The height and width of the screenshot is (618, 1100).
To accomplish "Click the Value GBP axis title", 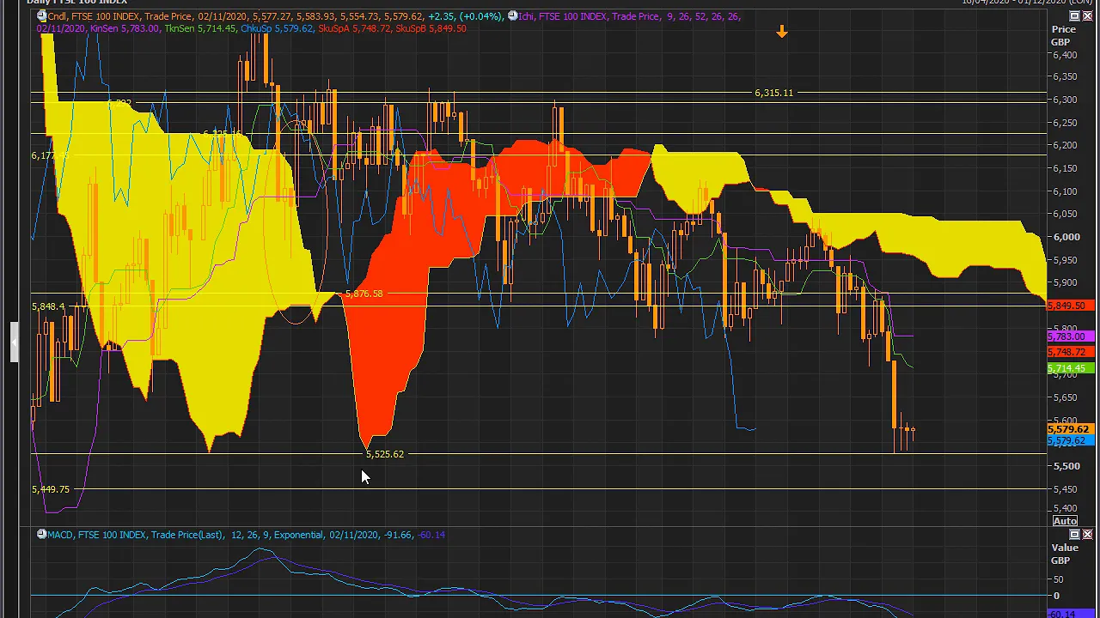I will pyautogui.click(x=1065, y=554).
